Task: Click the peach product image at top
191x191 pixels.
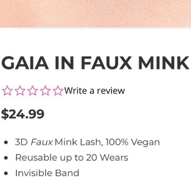Action: [x=95, y=14]
